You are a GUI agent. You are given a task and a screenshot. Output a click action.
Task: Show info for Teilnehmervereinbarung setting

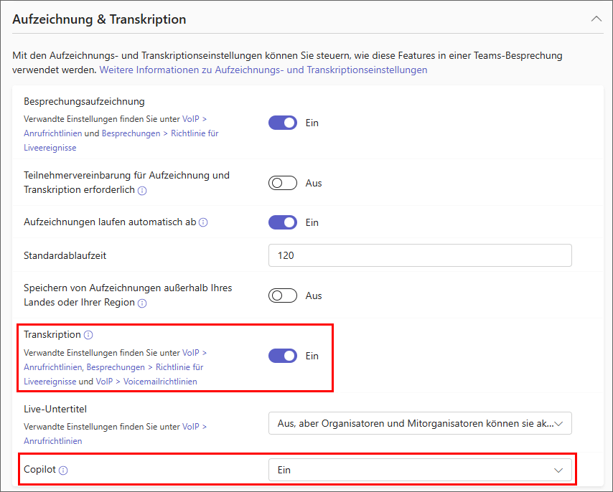[142, 191]
